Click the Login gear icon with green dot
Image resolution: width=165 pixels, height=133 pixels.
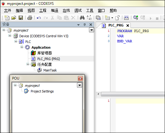(x=136, y=18)
